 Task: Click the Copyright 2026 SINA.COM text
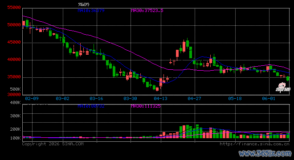pos(53,144)
